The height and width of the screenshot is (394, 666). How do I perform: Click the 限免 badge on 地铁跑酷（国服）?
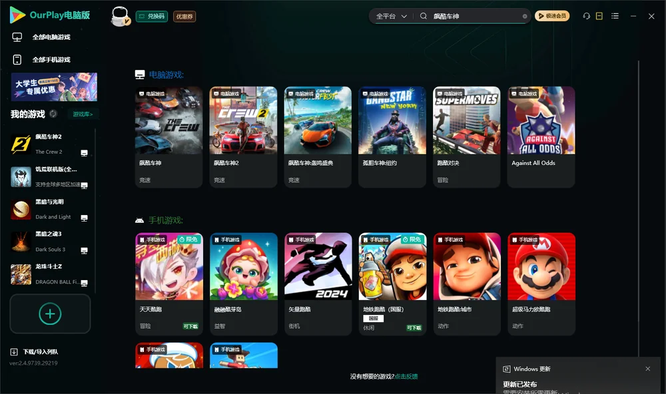click(x=412, y=240)
